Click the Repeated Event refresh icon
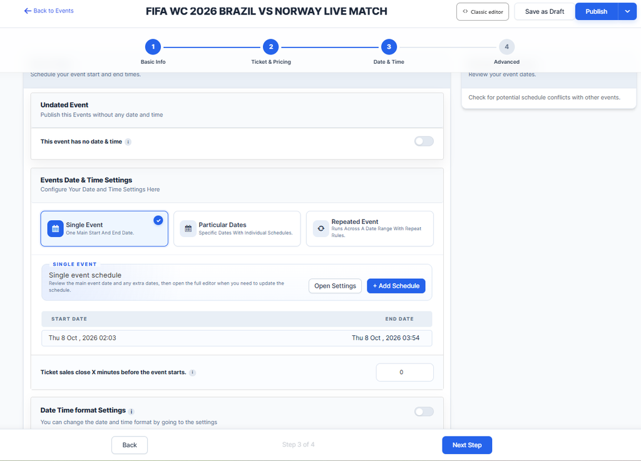 (x=321, y=229)
